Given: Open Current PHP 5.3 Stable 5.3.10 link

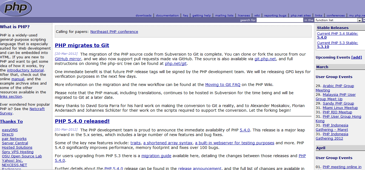Looking at the screenshot, I should (337, 45).
